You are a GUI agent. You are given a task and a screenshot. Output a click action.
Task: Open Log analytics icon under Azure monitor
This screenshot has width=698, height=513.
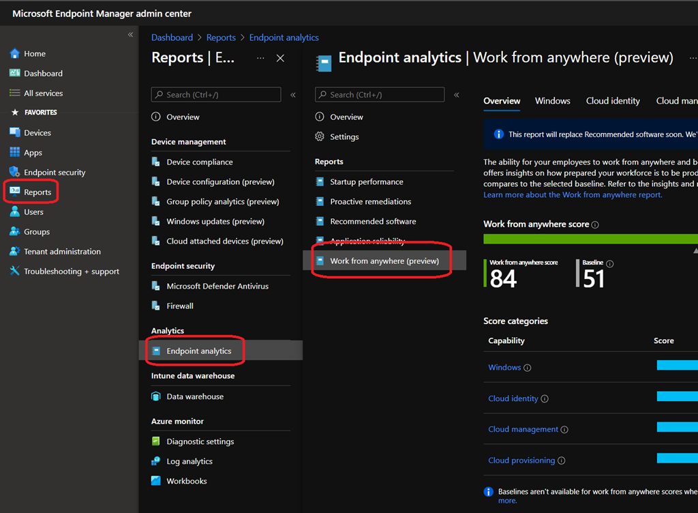(x=156, y=461)
